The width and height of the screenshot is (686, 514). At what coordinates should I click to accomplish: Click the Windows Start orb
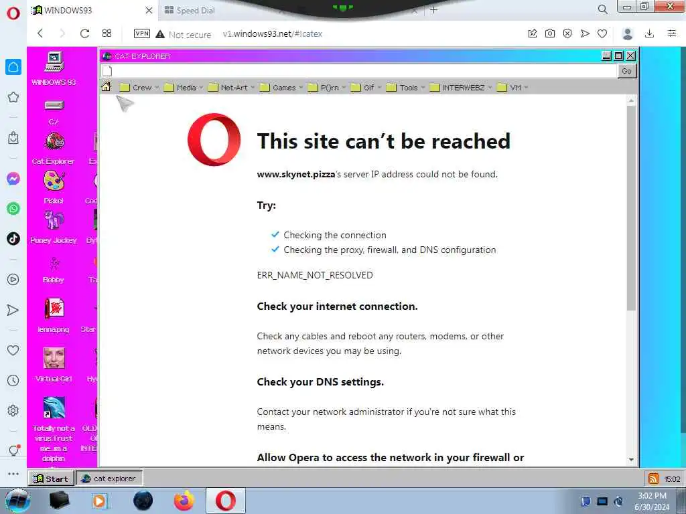tap(17, 501)
